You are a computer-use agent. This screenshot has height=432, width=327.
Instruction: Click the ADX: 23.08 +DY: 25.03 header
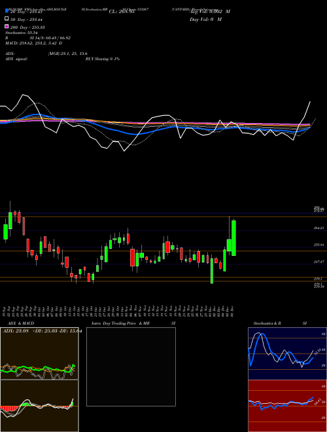click(42, 331)
